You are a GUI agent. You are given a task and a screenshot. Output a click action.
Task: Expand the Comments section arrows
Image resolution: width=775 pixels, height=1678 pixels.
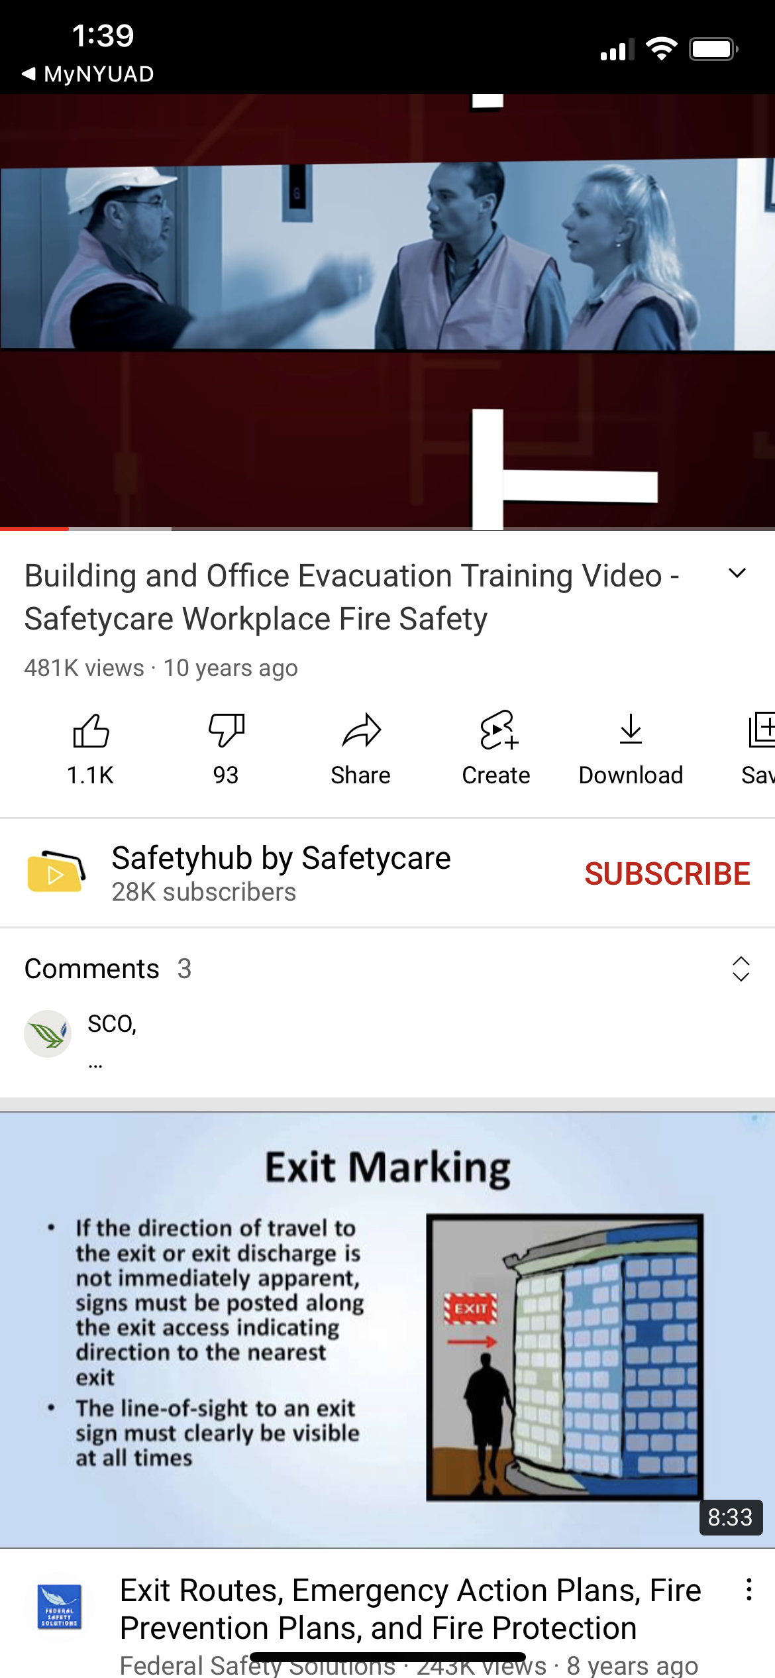(x=741, y=969)
